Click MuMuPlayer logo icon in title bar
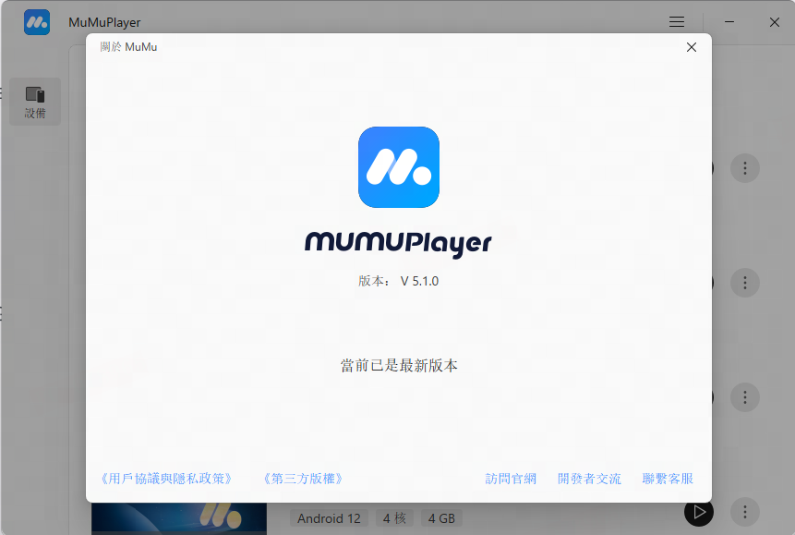Viewport: 795px width, 535px height. click(x=37, y=22)
